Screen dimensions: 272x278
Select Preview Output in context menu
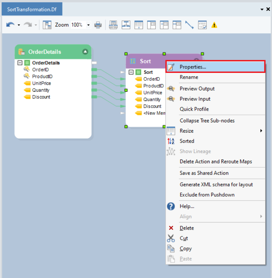197,89
